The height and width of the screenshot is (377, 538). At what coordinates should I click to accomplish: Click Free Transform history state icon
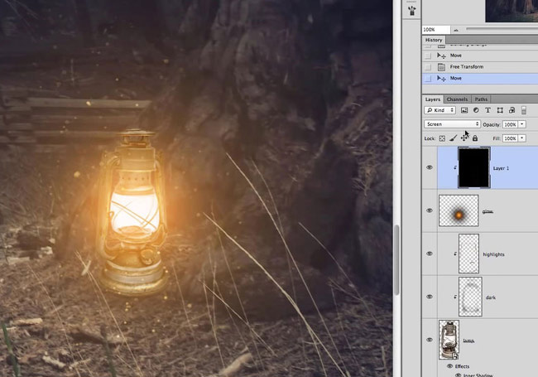click(x=441, y=67)
